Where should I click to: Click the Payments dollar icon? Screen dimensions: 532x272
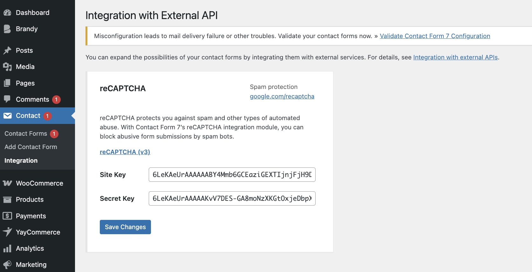[x=7, y=216]
